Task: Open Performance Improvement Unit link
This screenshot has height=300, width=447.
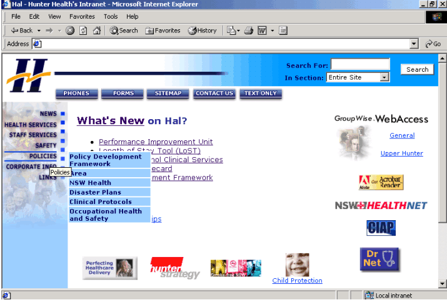Action: click(156, 142)
